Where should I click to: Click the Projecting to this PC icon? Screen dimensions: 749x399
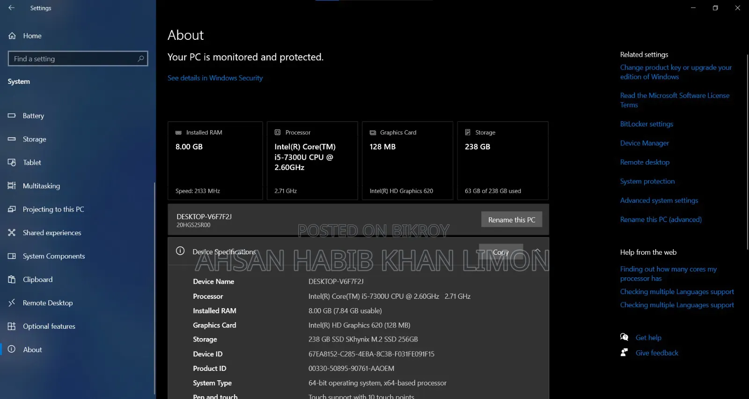(12, 209)
